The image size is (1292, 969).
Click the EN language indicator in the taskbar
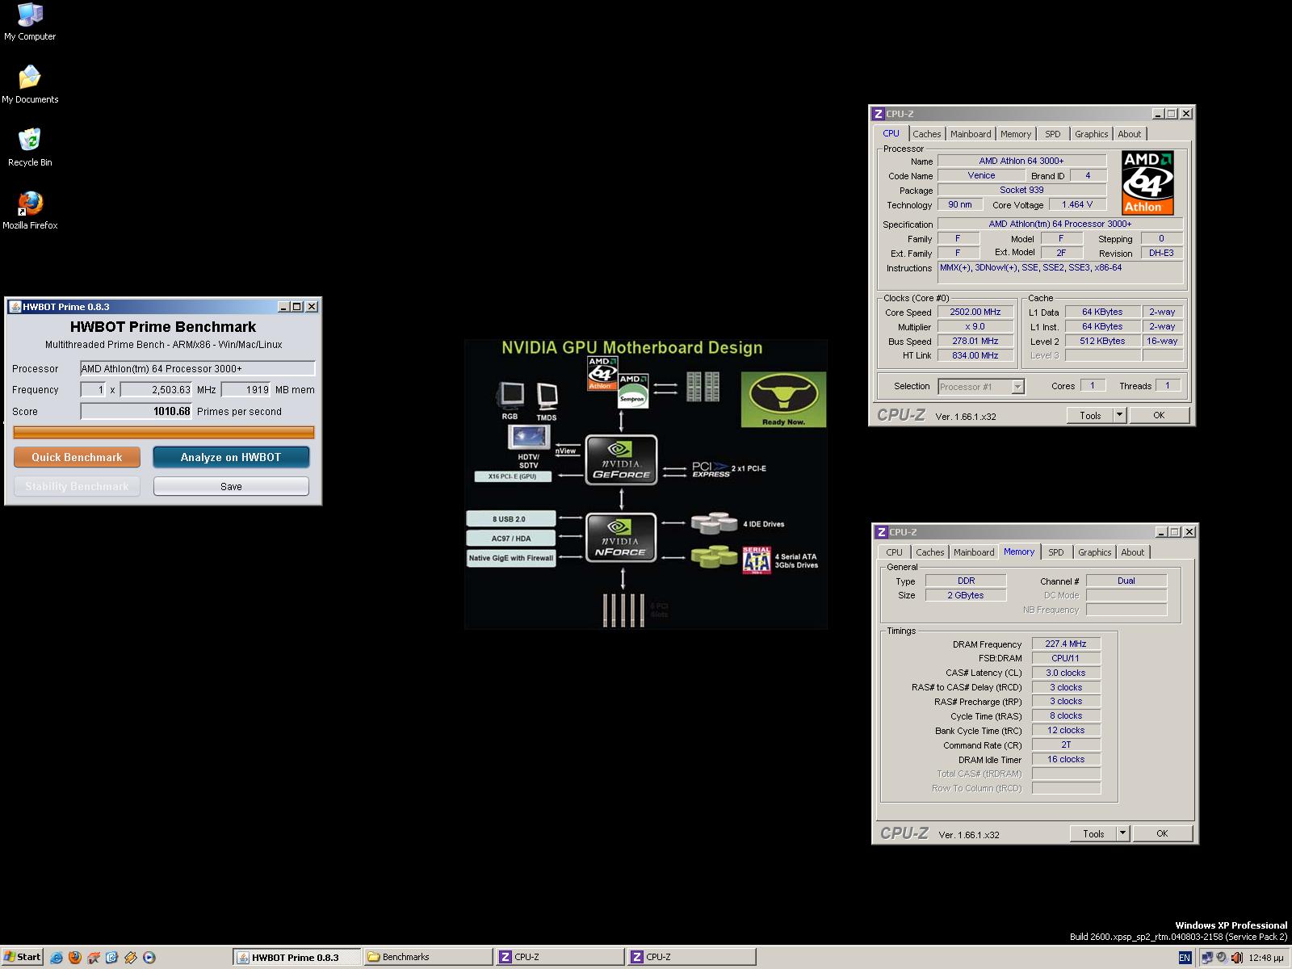tap(1185, 958)
